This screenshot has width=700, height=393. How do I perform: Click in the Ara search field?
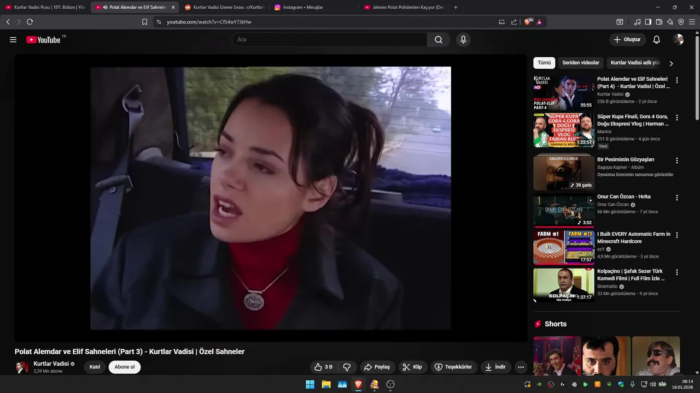click(329, 40)
